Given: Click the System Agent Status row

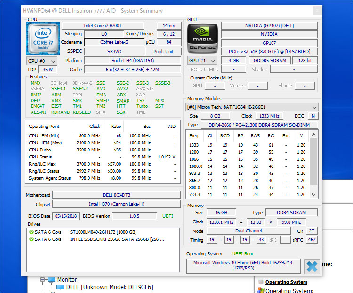Looking at the screenshot, I should [x=102, y=178].
